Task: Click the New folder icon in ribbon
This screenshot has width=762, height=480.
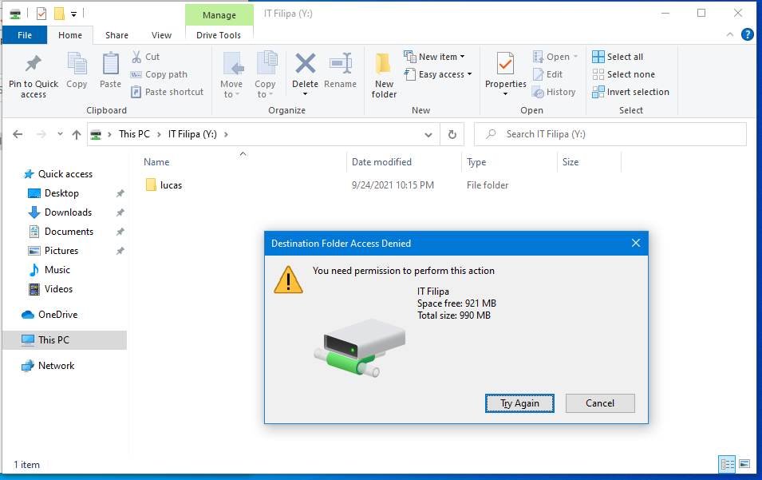Action: pyautogui.click(x=384, y=65)
